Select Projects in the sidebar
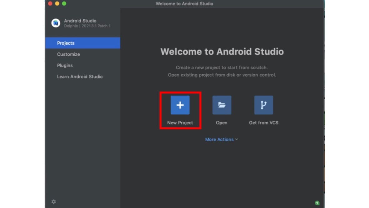Screen dimensions: 369x208 click(x=66, y=43)
